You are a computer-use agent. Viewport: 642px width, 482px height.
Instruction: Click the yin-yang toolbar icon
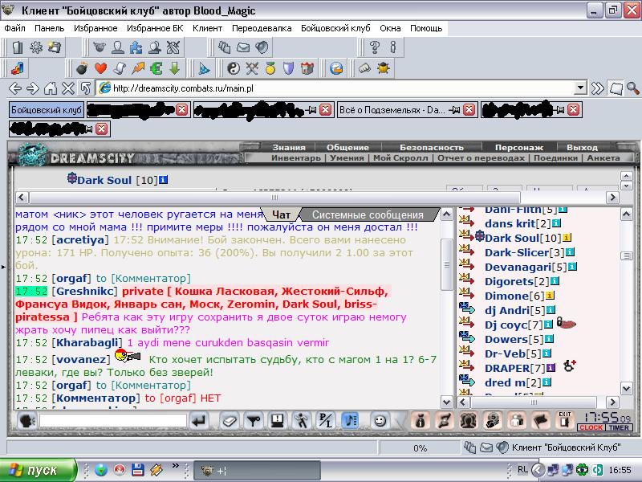pos(234,68)
